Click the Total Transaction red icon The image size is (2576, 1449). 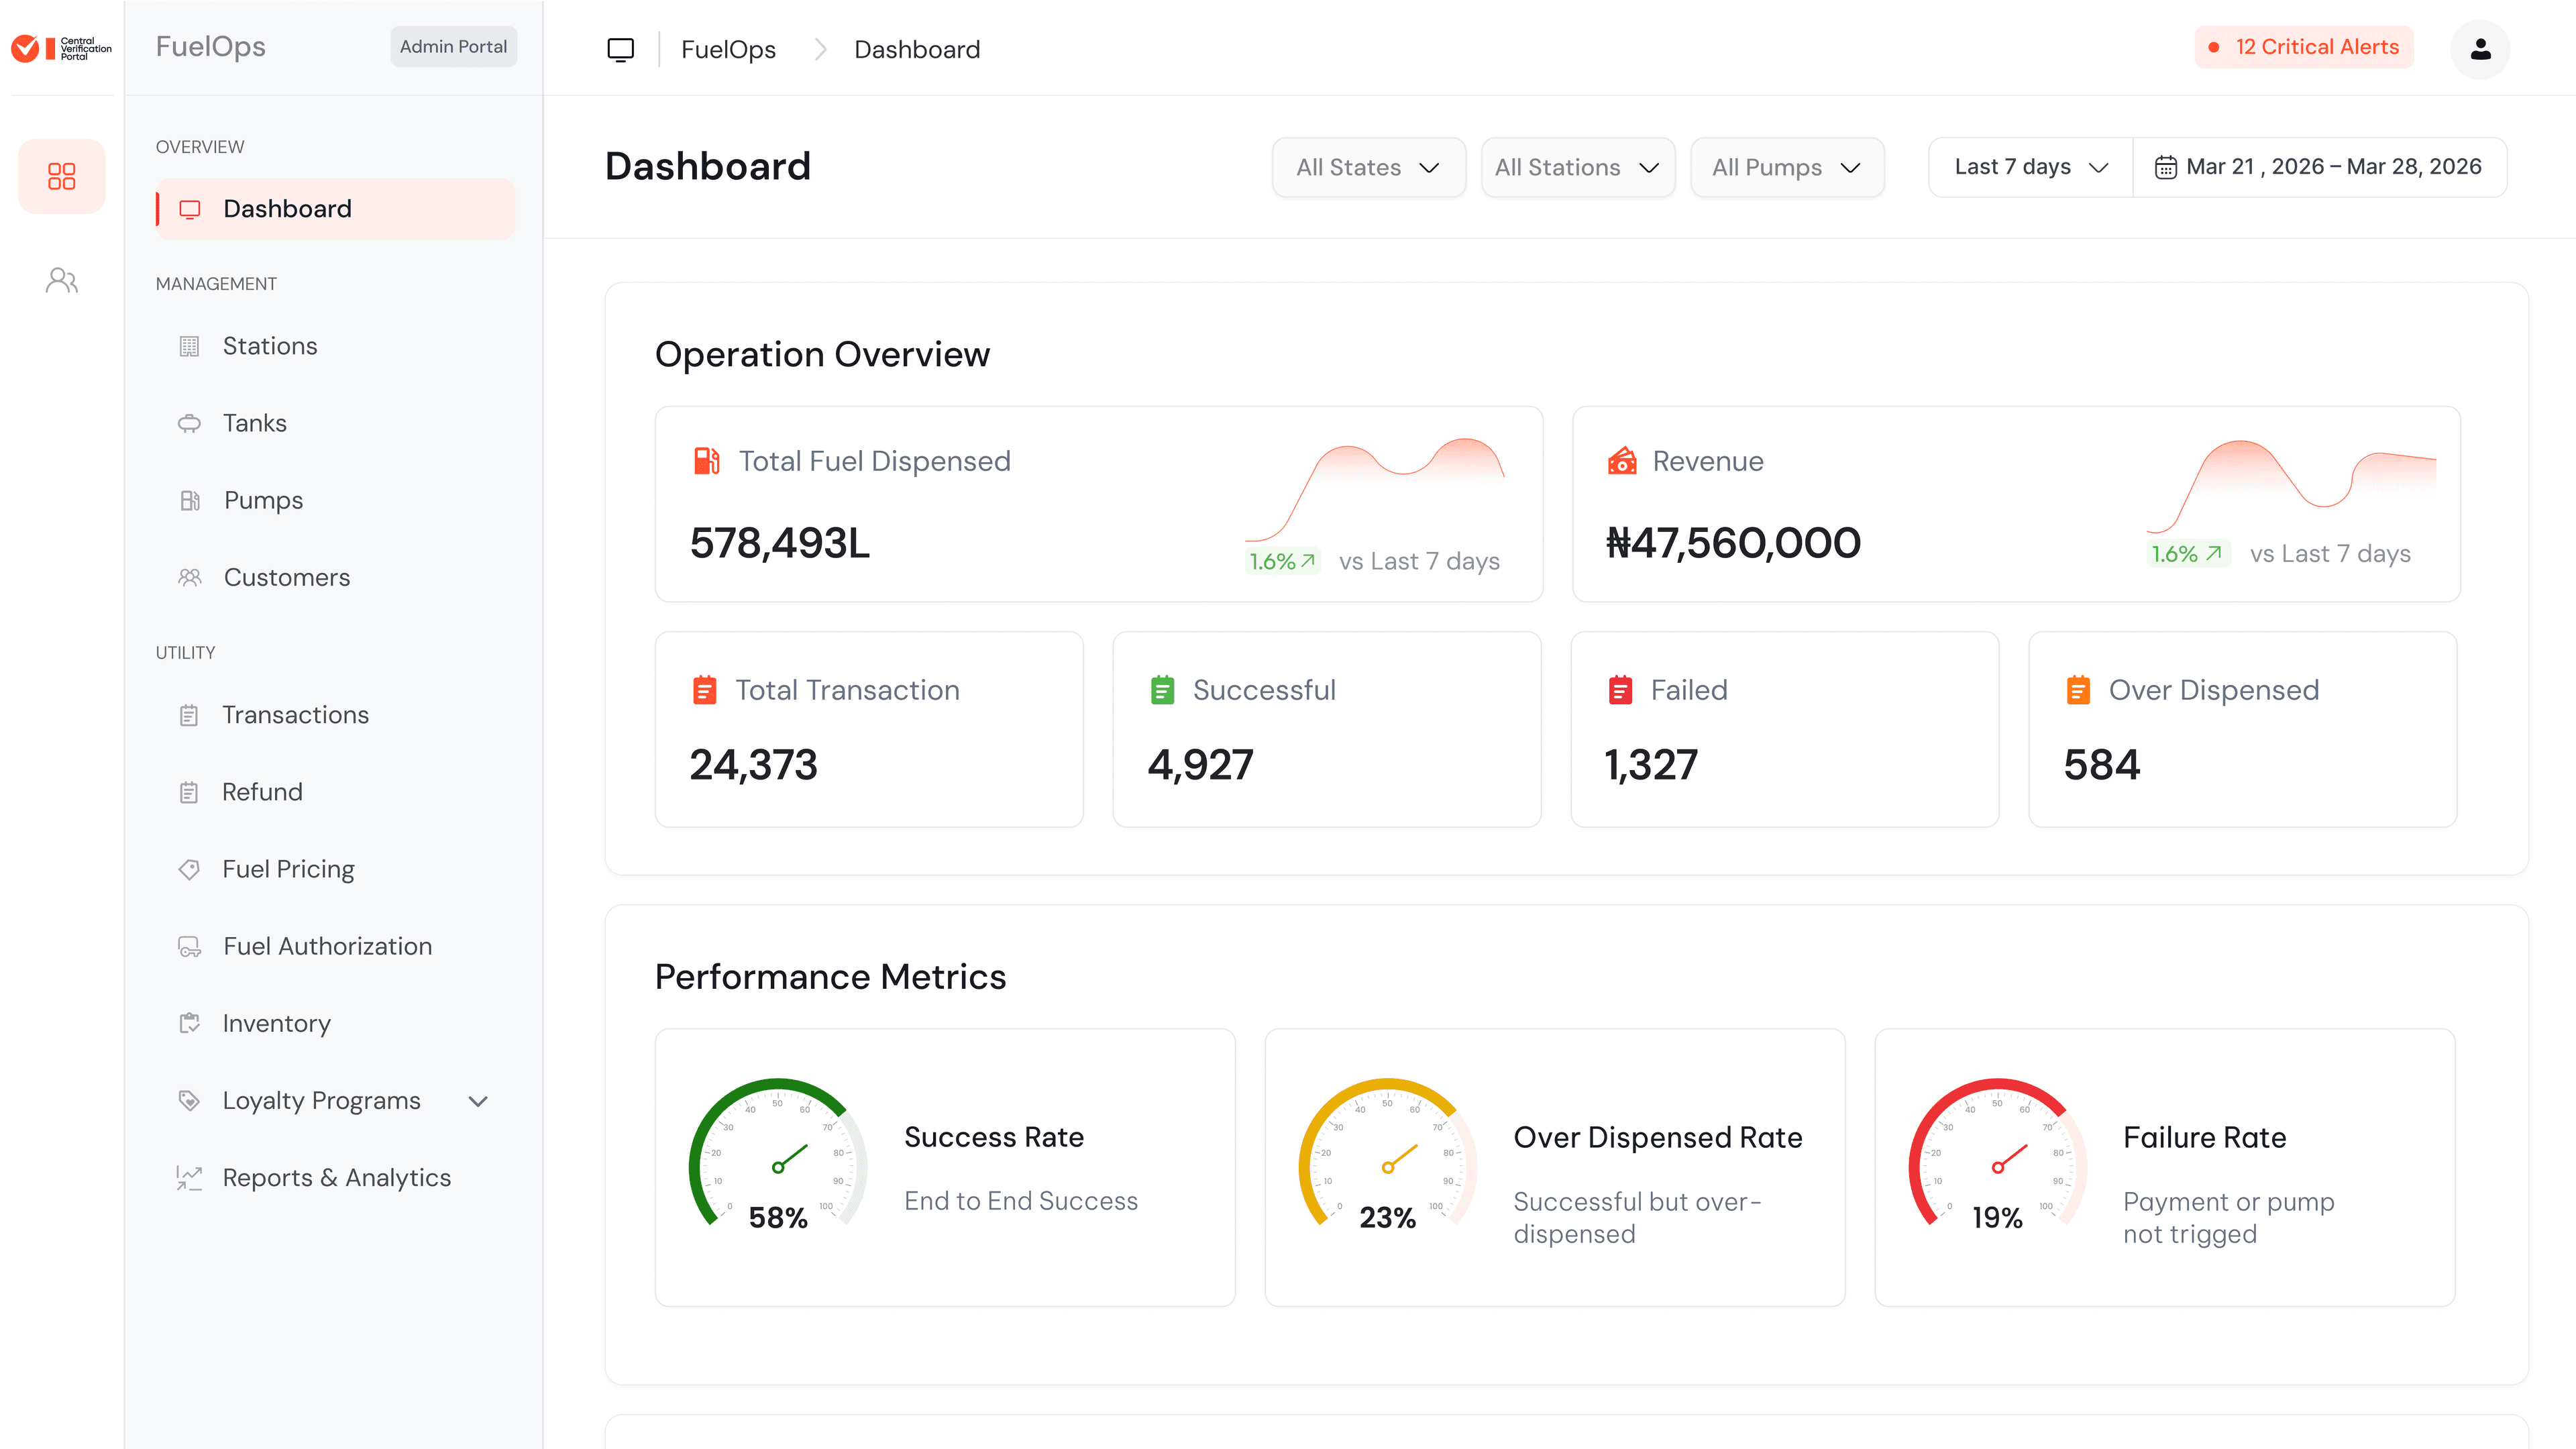coord(705,690)
